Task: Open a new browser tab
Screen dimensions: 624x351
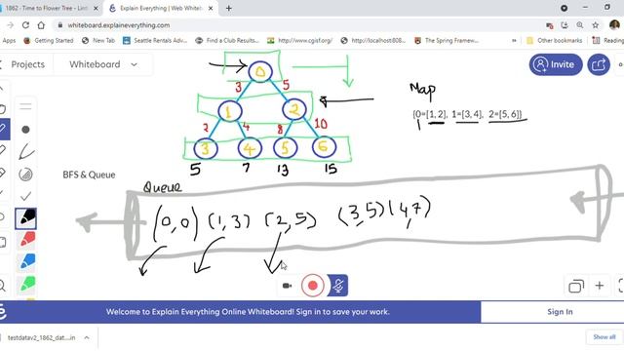Action: [229, 8]
